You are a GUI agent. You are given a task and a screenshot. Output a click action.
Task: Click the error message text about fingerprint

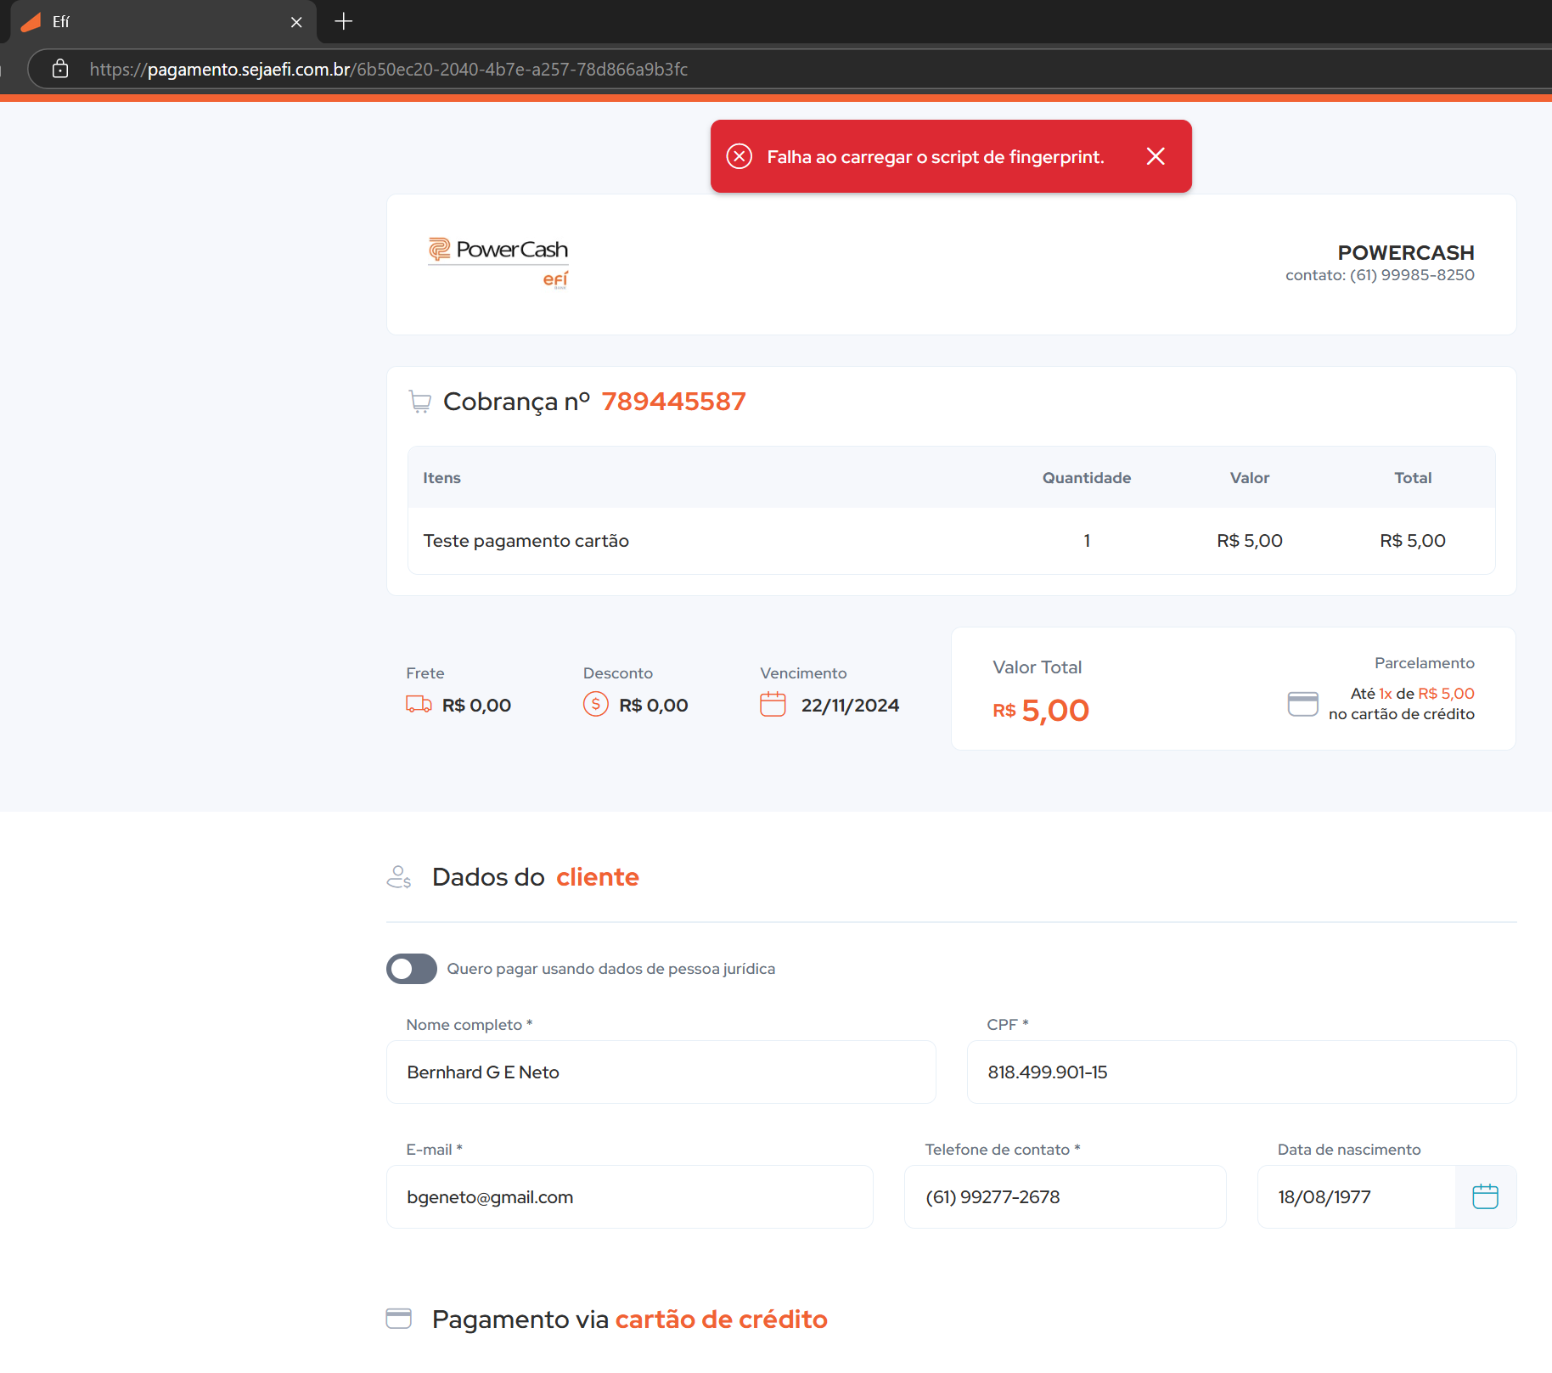[x=936, y=157]
